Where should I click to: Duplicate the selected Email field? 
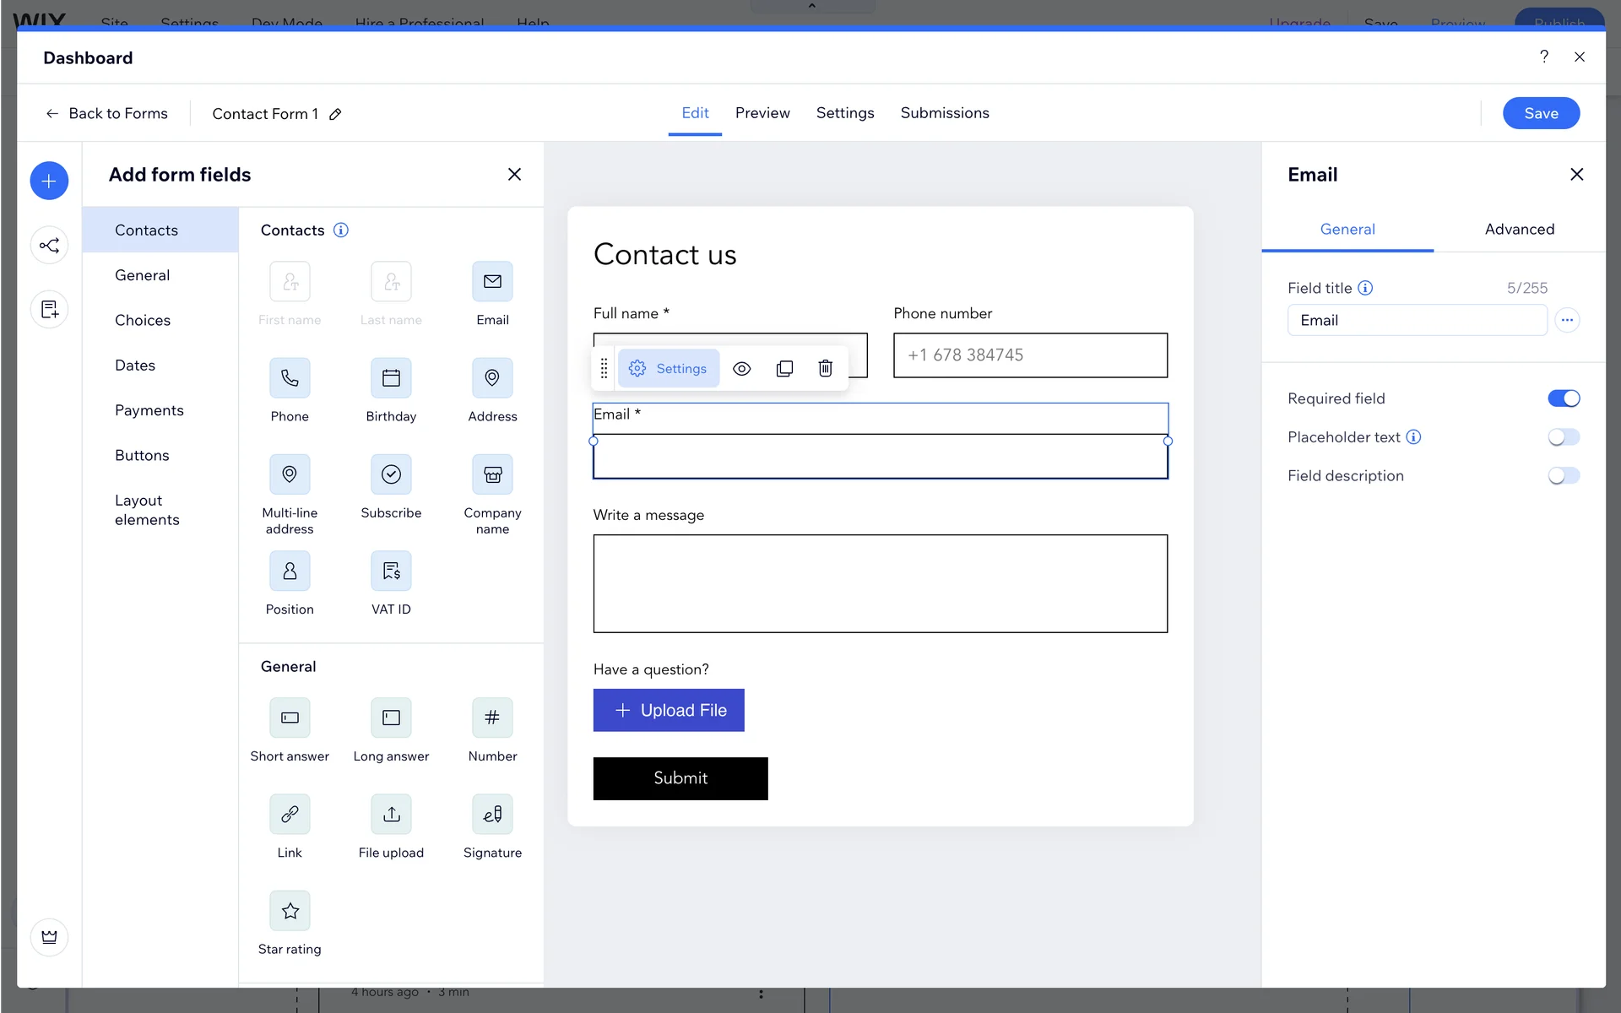click(x=784, y=369)
